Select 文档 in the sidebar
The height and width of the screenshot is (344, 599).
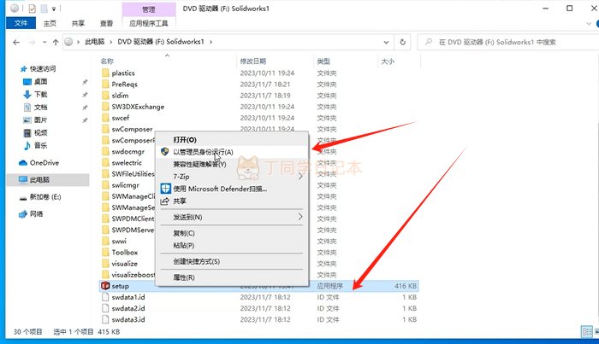pos(40,108)
